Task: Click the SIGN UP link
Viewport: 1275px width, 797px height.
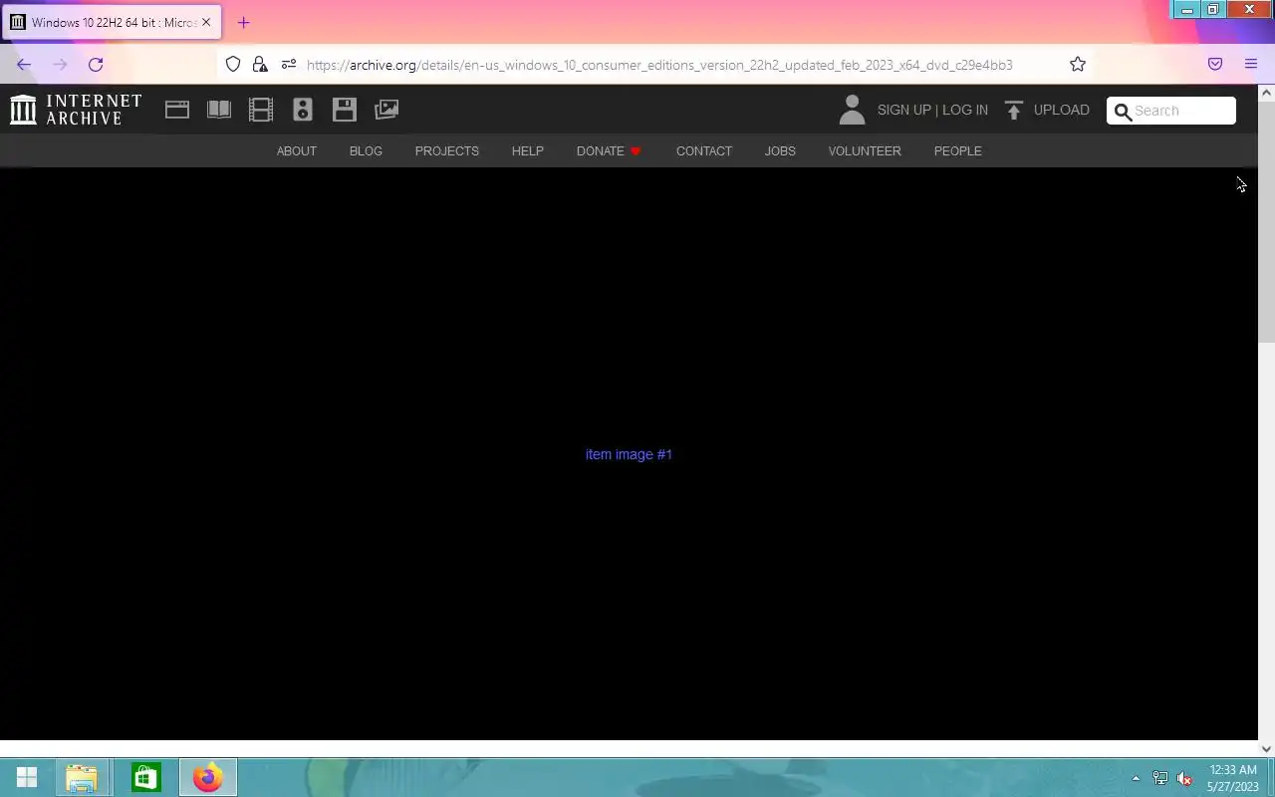Action: pyautogui.click(x=904, y=110)
